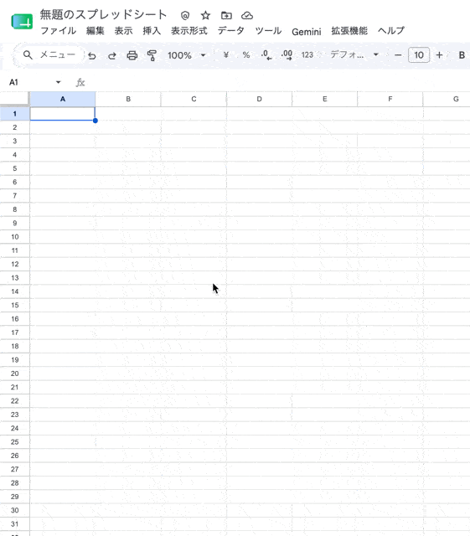Open the Gemini menu
This screenshot has height=536, width=470.
[306, 32]
